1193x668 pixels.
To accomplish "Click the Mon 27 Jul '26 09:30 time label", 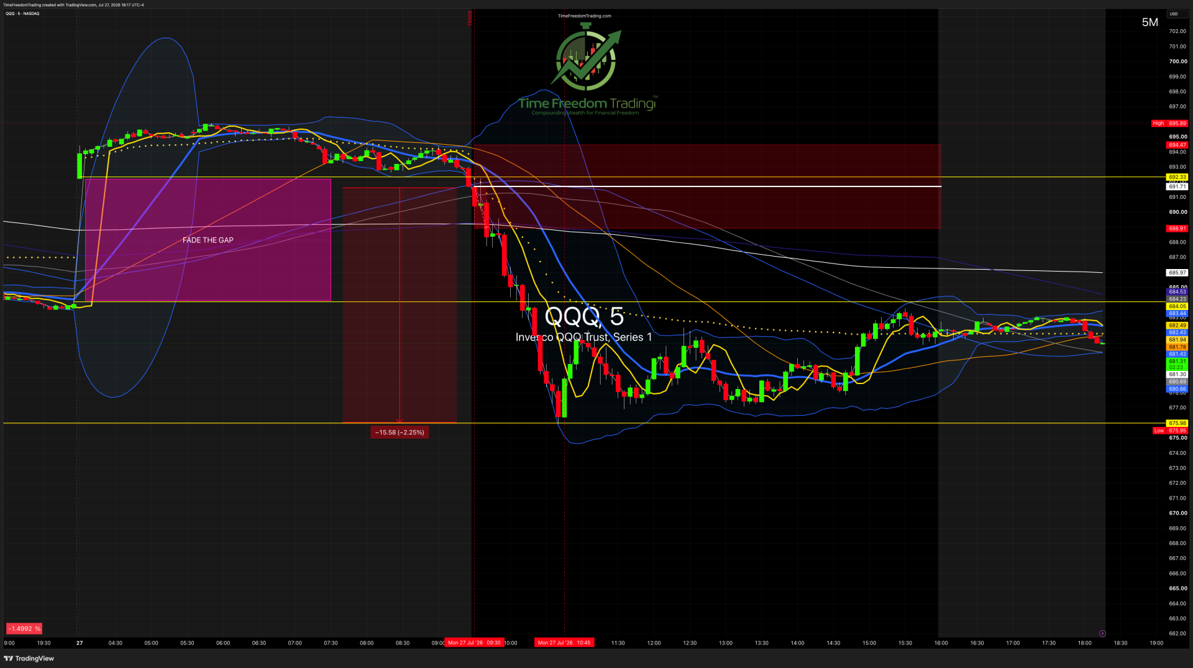I will 474,643.
